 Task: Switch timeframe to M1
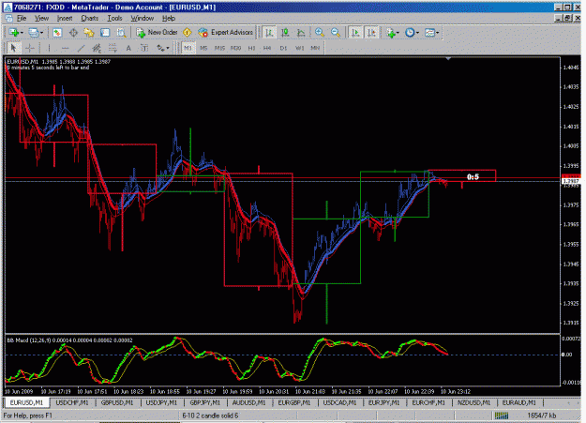[x=188, y=48]
